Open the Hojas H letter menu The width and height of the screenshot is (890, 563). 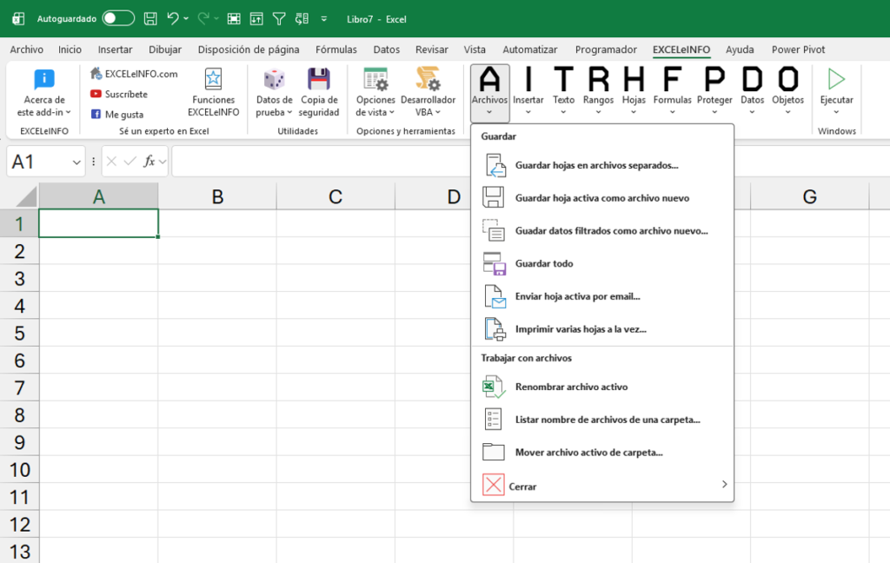tap(634, 93)
